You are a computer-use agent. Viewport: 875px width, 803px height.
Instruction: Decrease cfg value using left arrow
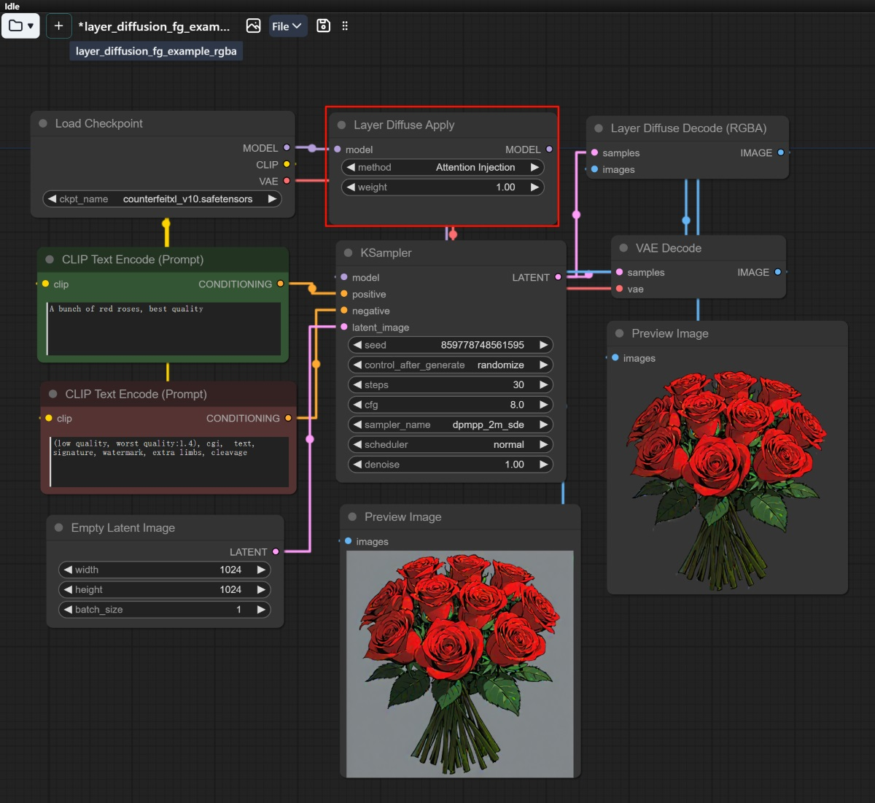357,405
